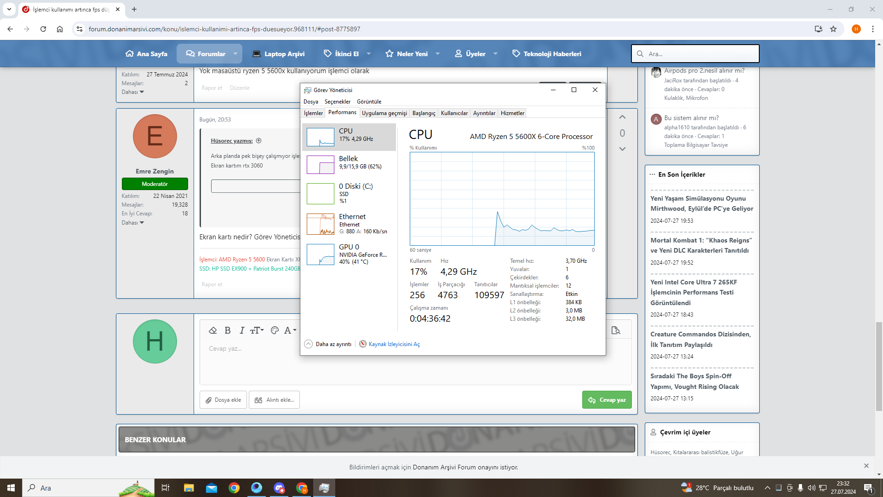Open the text color palette icon
Image resolution: width=883 pixels, height=497 pixels.
coord(275,330)
